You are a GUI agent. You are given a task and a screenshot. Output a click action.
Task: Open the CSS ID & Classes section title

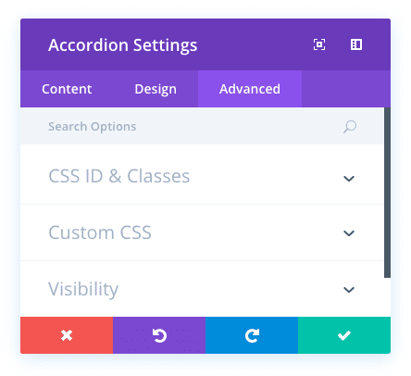[x=119, y=176]
